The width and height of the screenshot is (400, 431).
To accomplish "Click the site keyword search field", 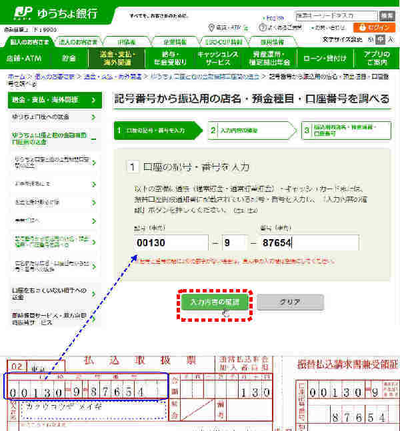I will 335,15.
